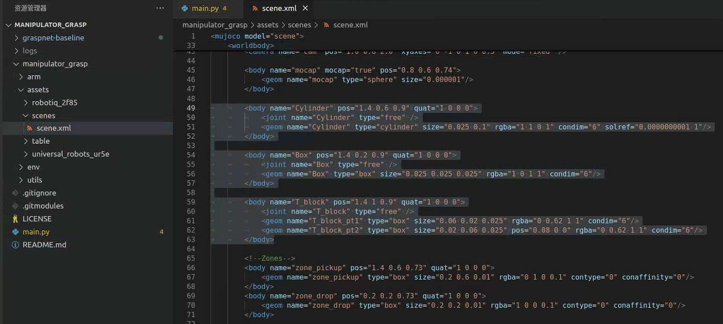Image resolution: width=723 pixels, height=324 pixels.
Task: Click the license icon beside LICENSE
Action: coord(15,219)
